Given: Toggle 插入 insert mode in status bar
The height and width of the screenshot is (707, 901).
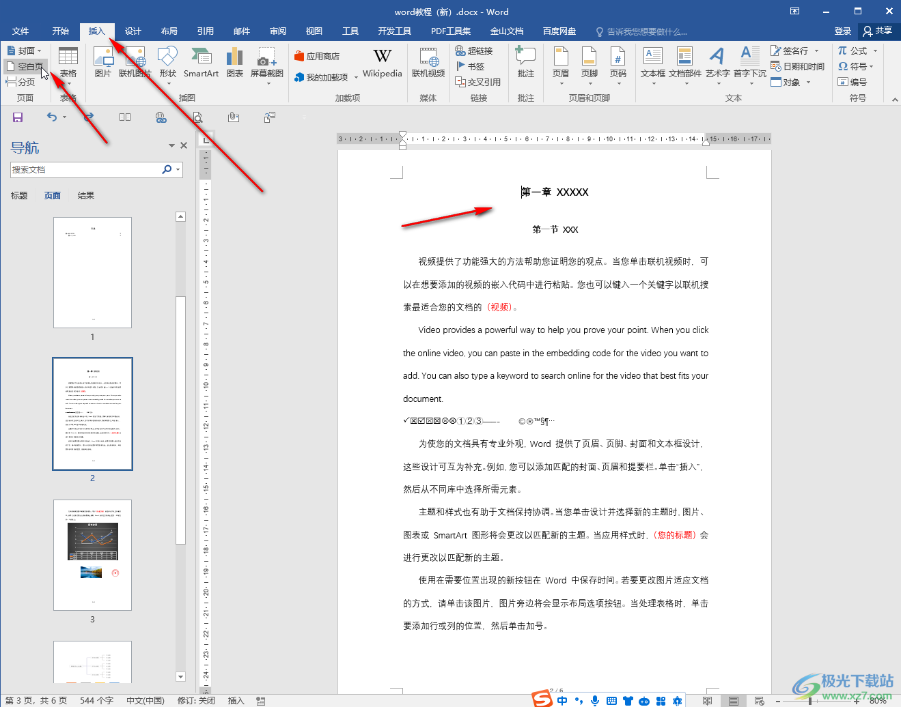Looking at the screenshot, I should (x=236, y=701).
